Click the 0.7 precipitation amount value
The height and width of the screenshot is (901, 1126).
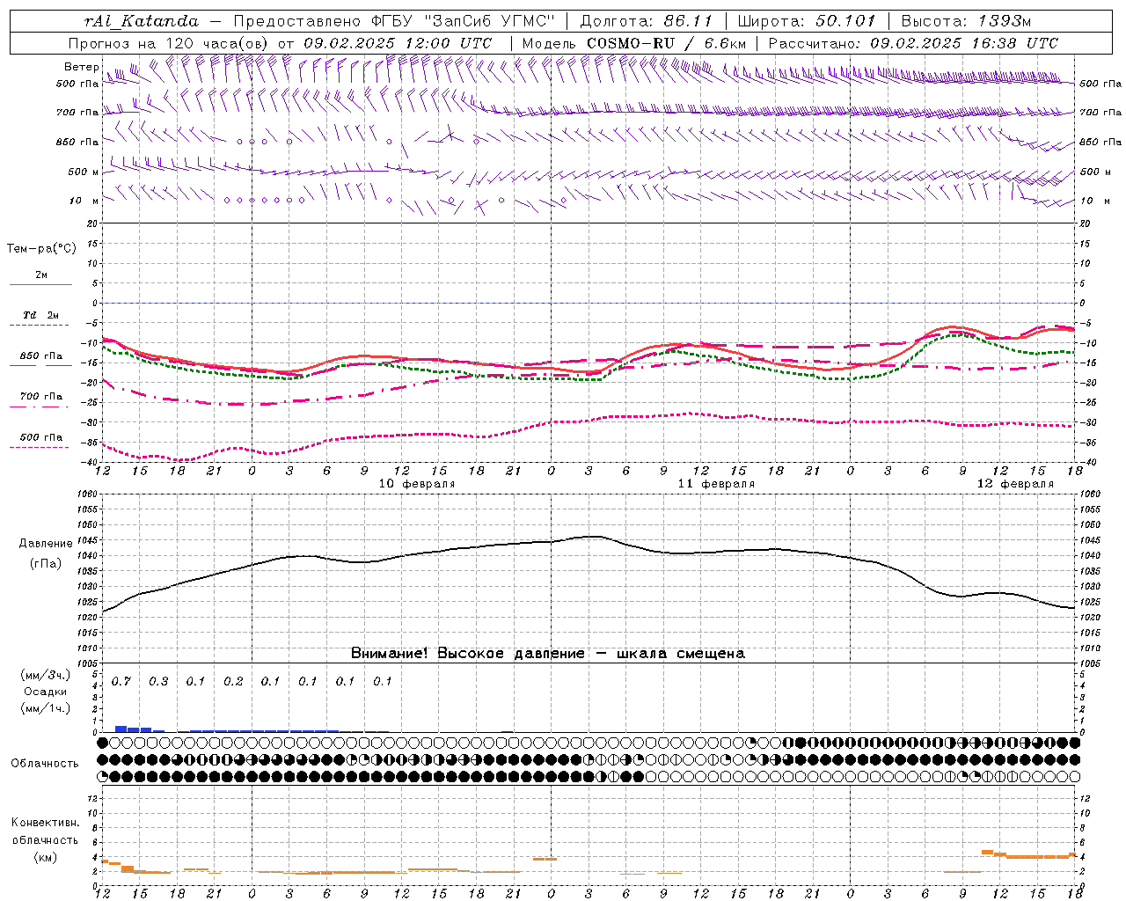tap(121, 681)
